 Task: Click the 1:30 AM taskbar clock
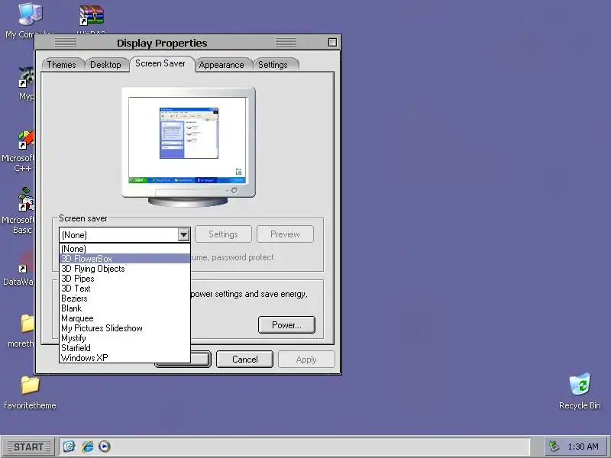coord(584,447)
